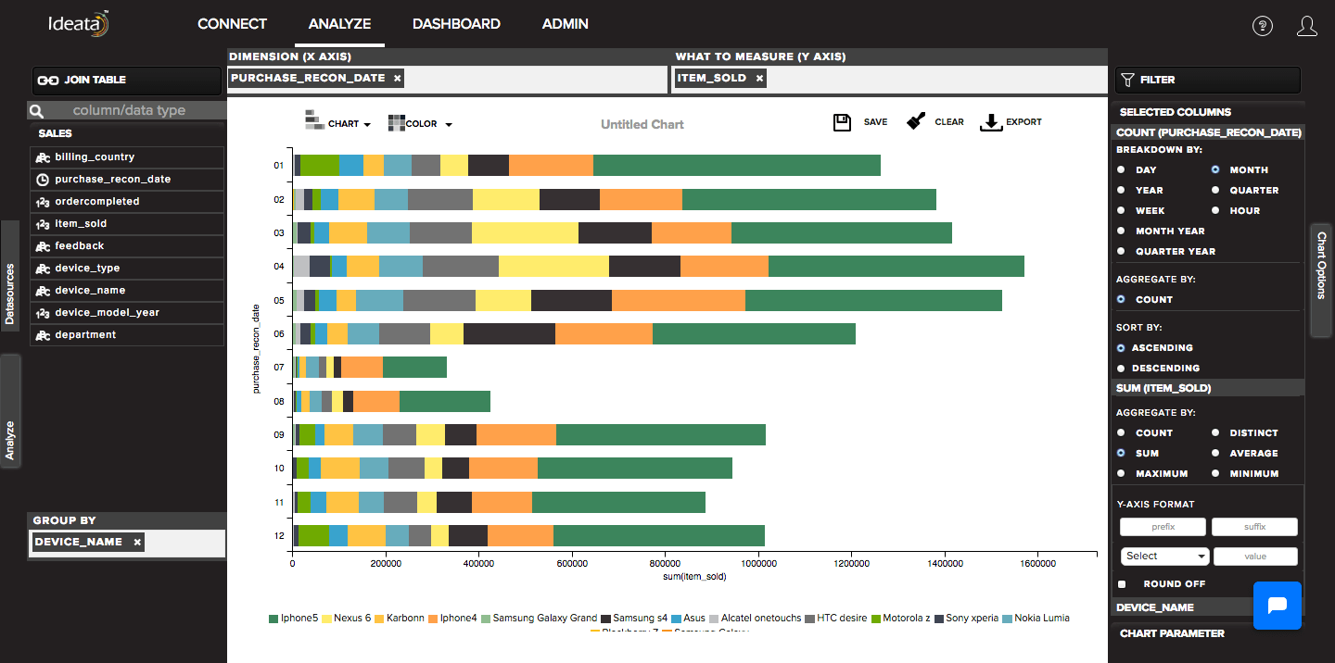This screenshot has height=663, width=1335.
Task: Edit the Untitled Chart title
Action: (642, 124)
